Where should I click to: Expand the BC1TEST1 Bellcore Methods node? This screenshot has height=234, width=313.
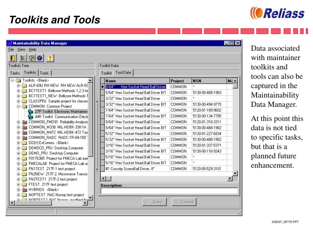pyautogui.click(x=18, y=91)
